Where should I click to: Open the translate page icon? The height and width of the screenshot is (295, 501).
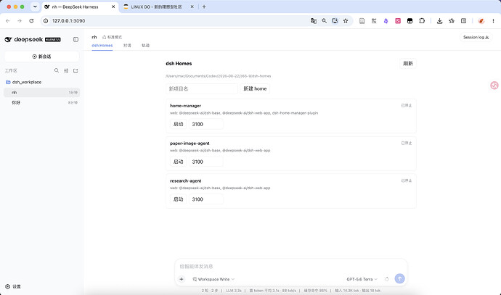tap(314, 21)
